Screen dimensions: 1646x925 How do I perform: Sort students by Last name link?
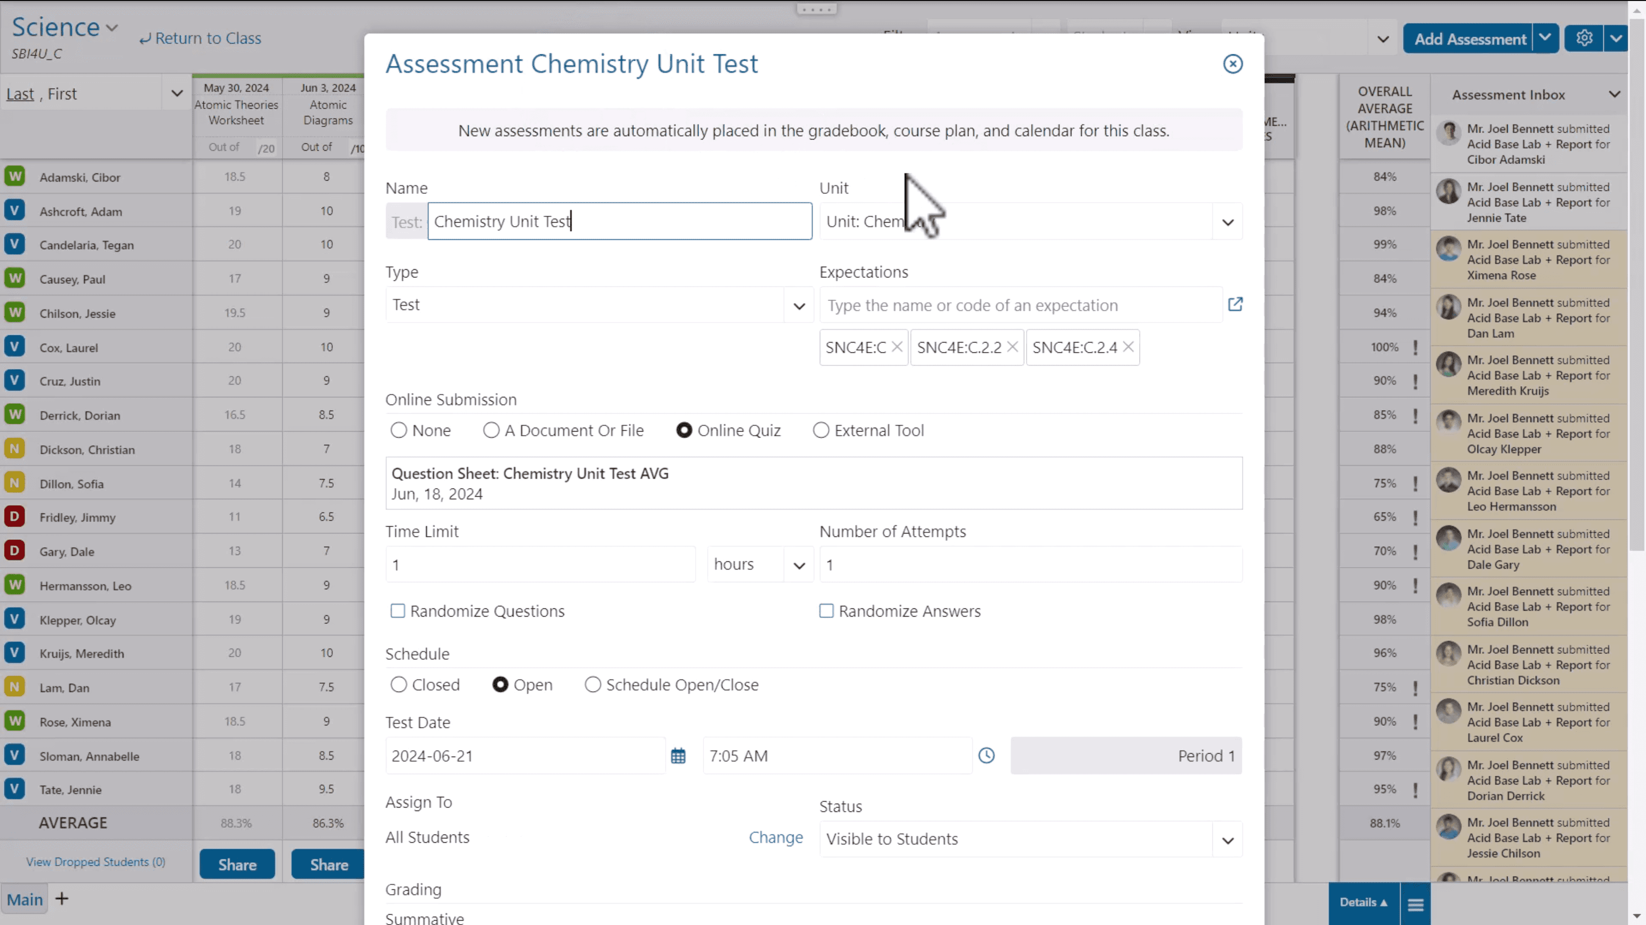click(x=20, y=94)
